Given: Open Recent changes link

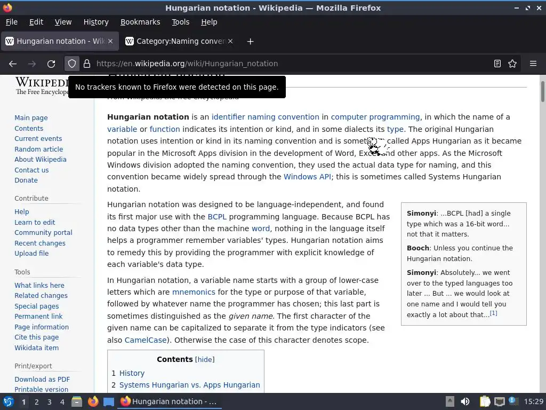Looking at the screenshot, I should [40, 243].
